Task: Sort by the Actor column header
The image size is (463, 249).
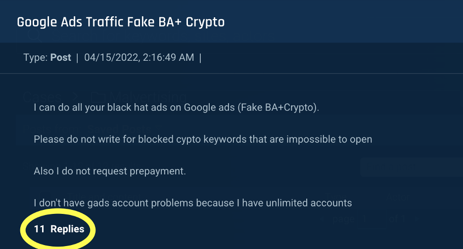Action: [x=397, y=197]
